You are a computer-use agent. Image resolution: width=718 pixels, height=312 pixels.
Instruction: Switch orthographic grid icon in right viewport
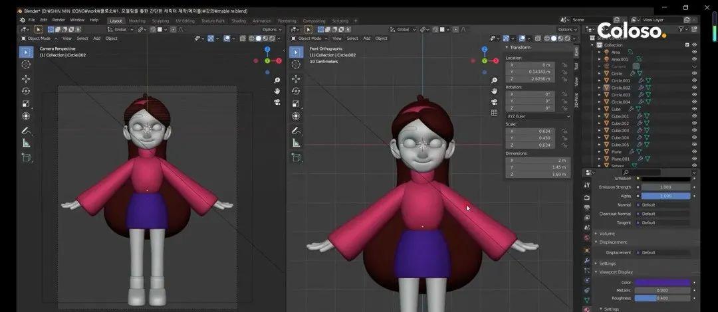[x=494, y=113]
